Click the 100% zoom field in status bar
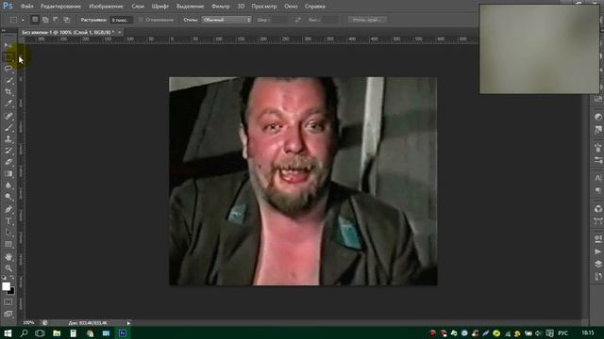The image size is (604, 339). (28, 323)
